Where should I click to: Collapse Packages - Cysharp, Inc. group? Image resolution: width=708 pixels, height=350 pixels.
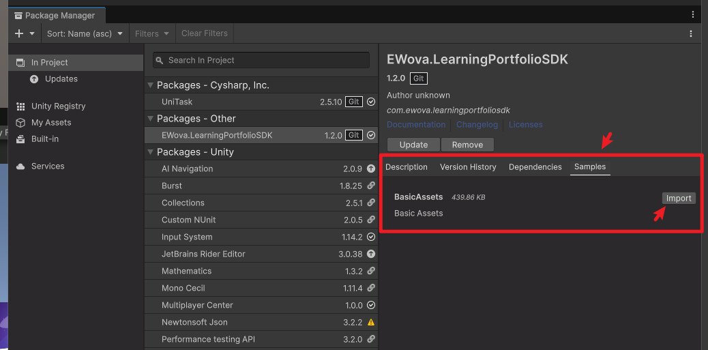(x=150, y=85)
